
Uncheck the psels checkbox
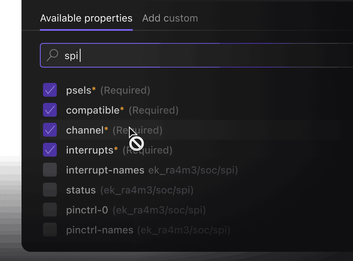[50, 90]
